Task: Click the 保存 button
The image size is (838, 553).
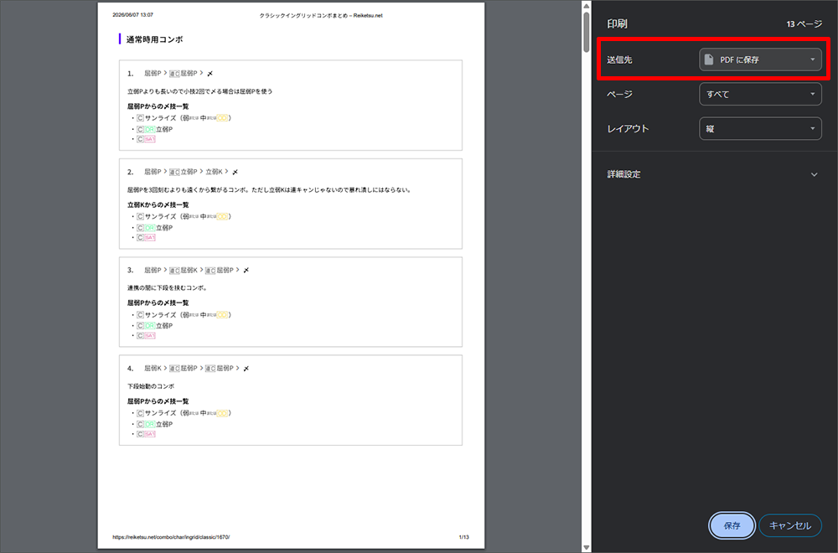Action: 732,525
